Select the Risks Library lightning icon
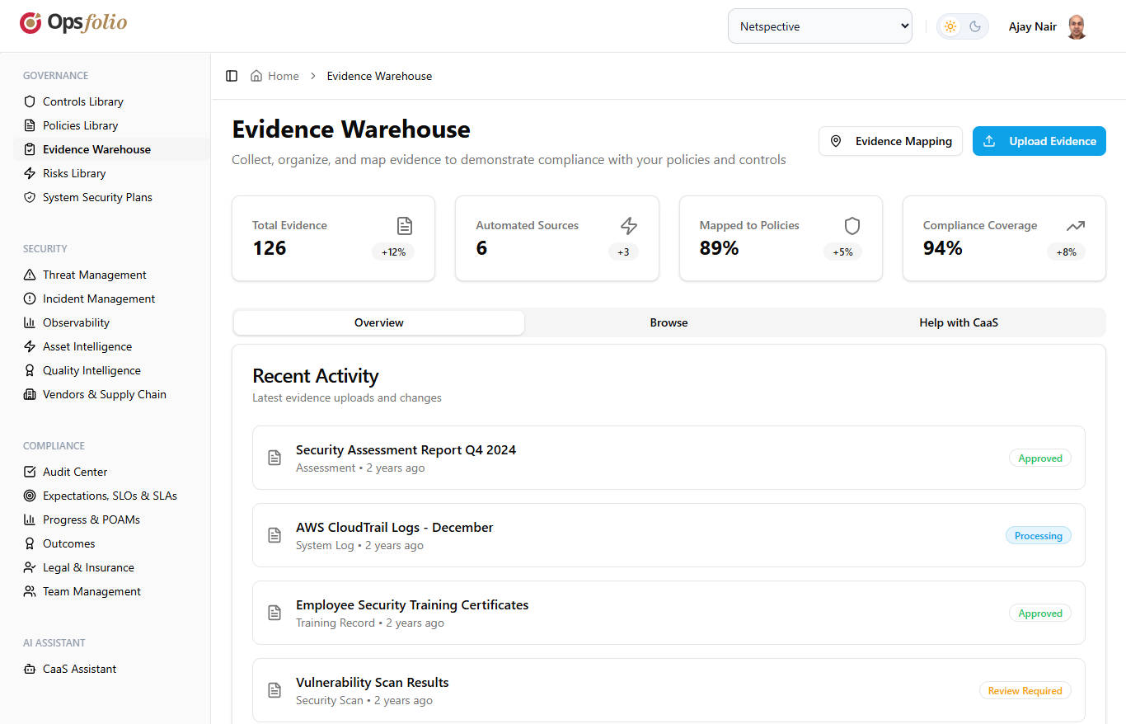The image size is (1126, 724). pyautogui.click(x=29, y=173)
